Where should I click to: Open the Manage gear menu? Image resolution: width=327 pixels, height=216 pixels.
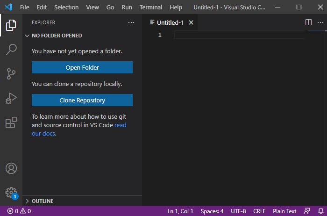11,193
